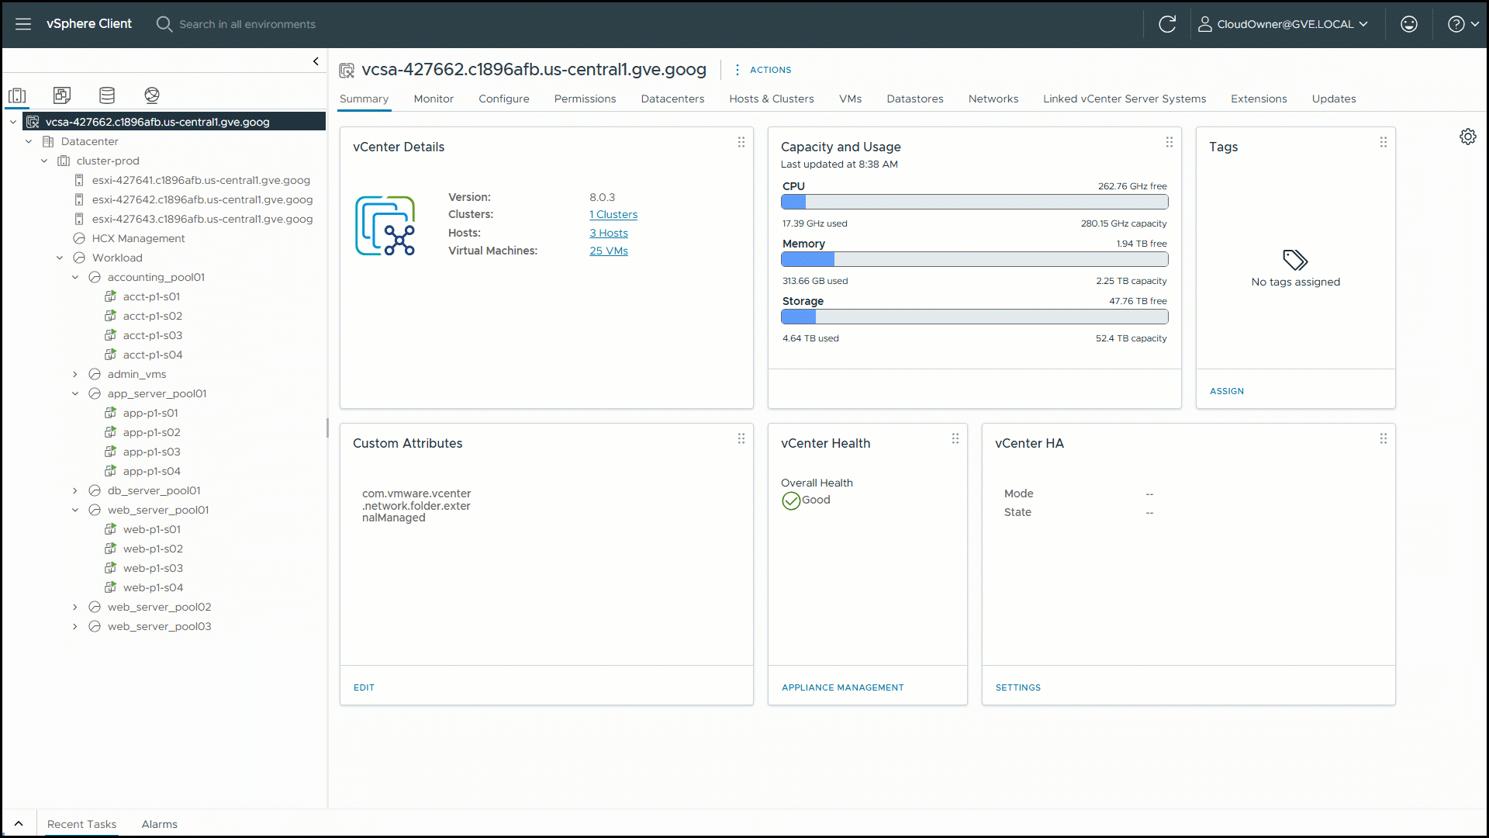Collapse the vcsa-427662 root tree node
The height and width of the screenshot is (838, 1489).
click(x=13, y=122)
